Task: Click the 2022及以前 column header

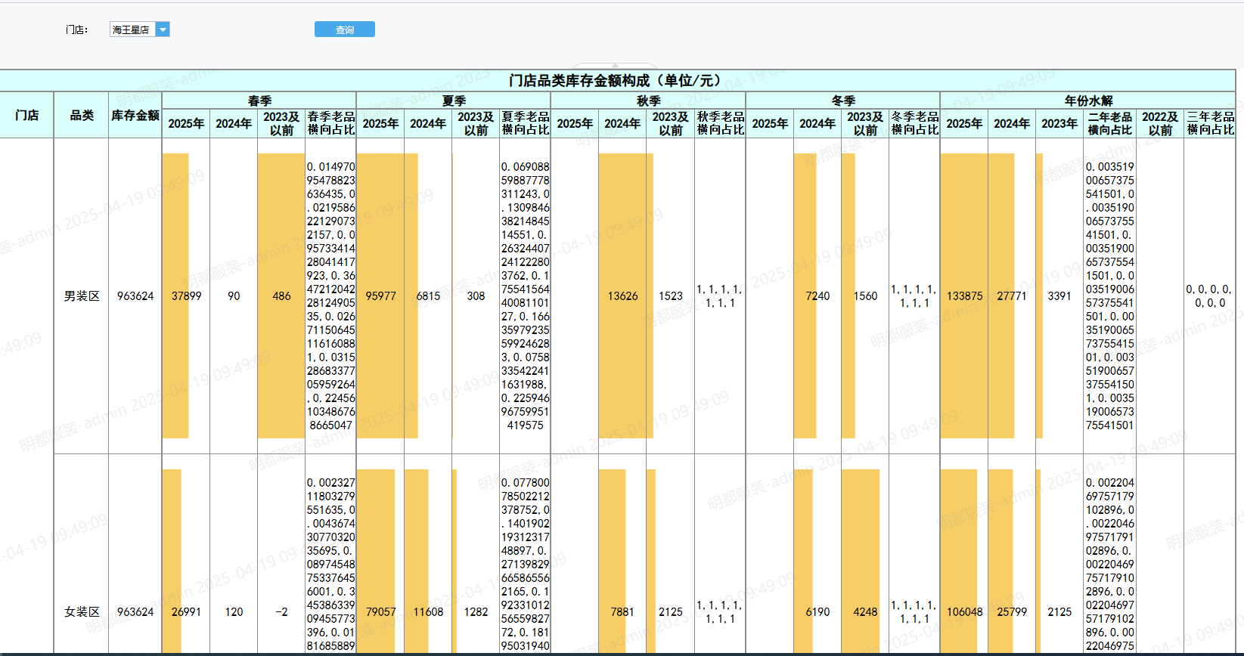Action: click(1160, 123)
